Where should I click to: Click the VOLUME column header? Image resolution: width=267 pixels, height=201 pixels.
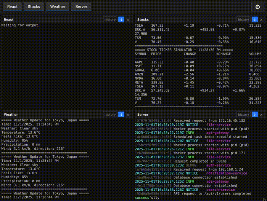255,54
